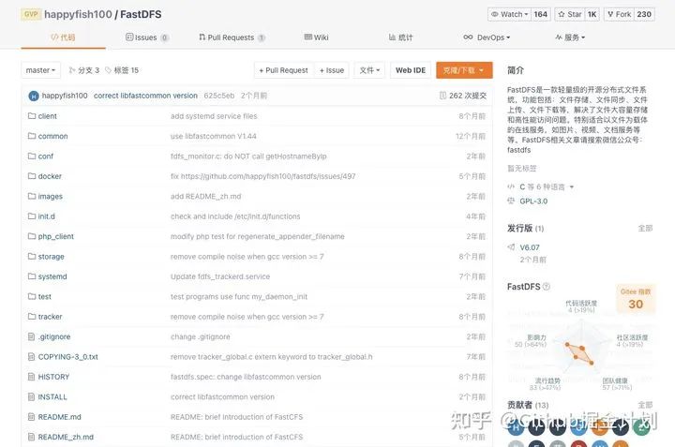The height and width of the screenshot is (447, 675).
Task: Click the Gitee index score 30
Action: point(636,304)
